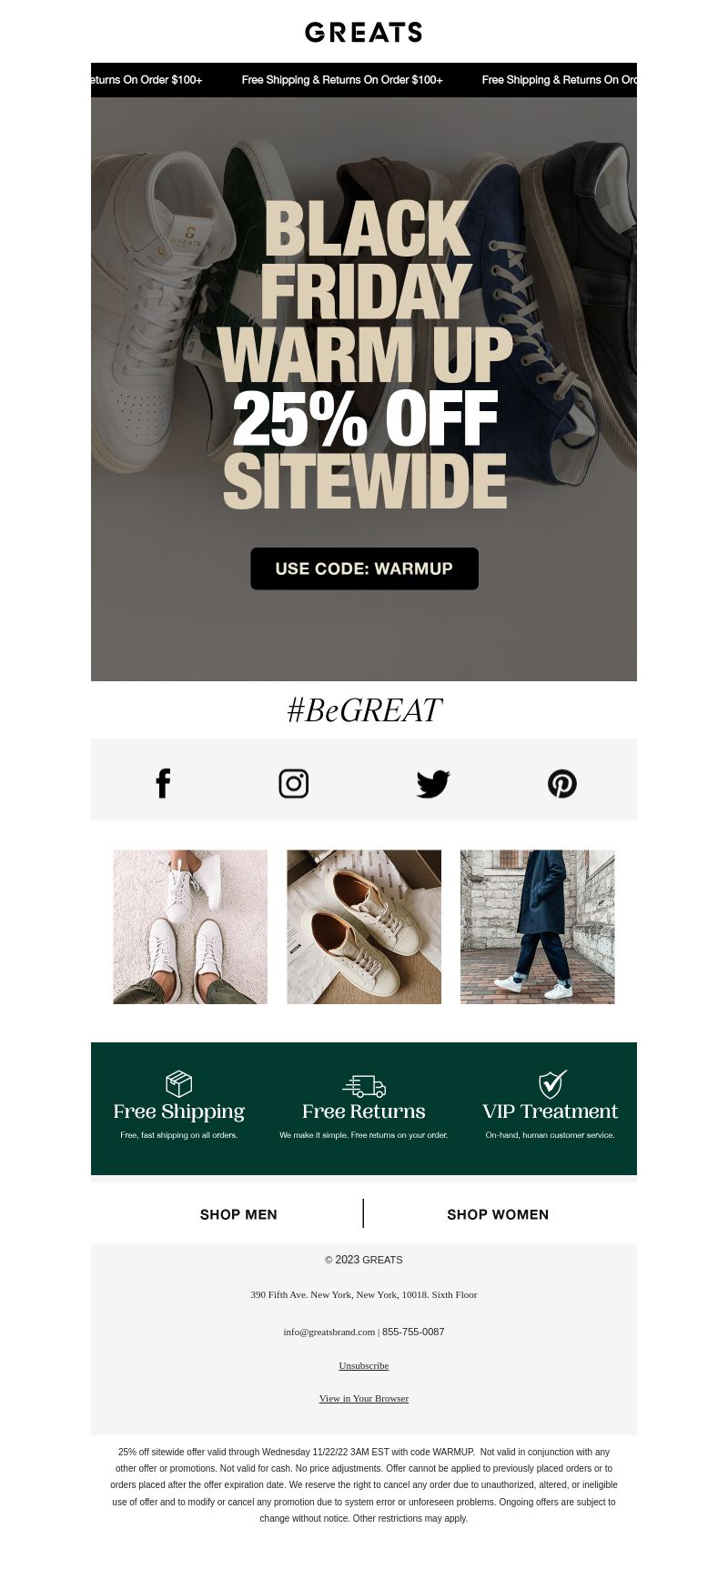This screenshot has width=728, height=1569.
Task: Click the GREATS logo at top
Action: click(x=364, y=33)
